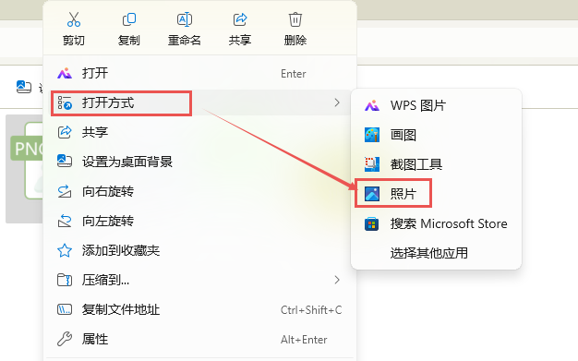The height and width of the screenshot is (361, 578).
Task: Click the Rename icon
Action: (185, 19)
